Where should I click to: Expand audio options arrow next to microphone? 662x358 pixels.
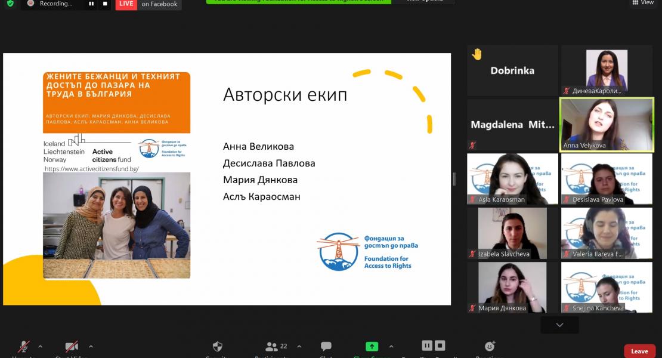[x=40, y=347]
